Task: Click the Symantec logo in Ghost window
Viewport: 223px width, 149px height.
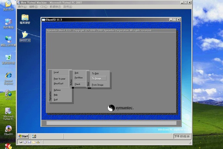Action: (x=120, y=108)
